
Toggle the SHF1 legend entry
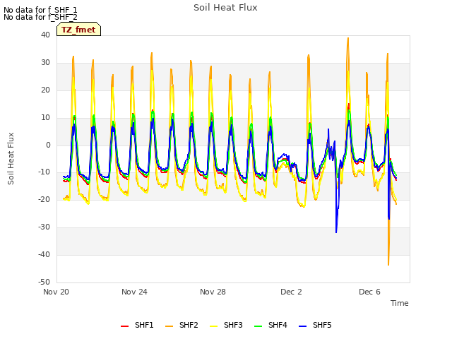click(x=137, y=325)
